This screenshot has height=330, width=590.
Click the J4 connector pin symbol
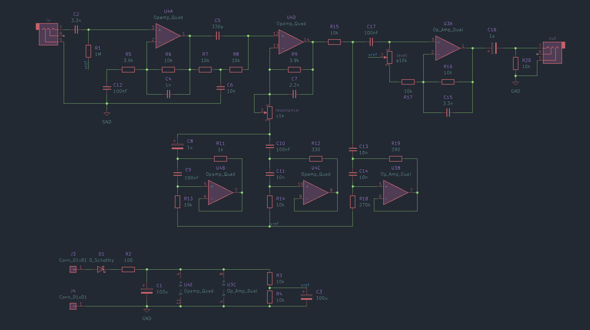coord(73,306)
